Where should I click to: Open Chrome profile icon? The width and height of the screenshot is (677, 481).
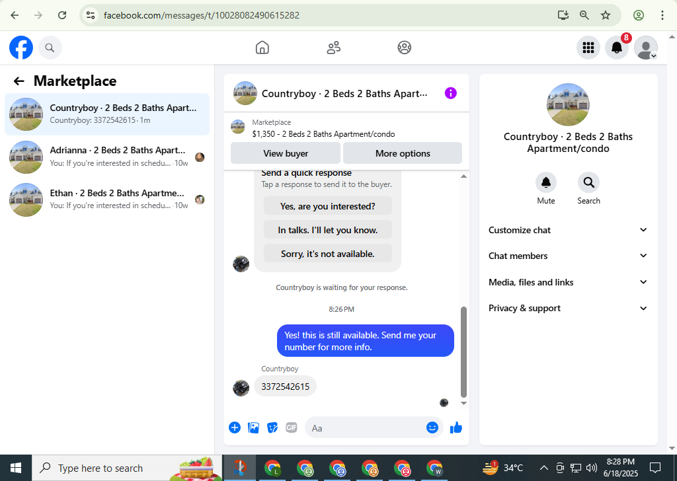pyautogui.click(x=639, y=16)
